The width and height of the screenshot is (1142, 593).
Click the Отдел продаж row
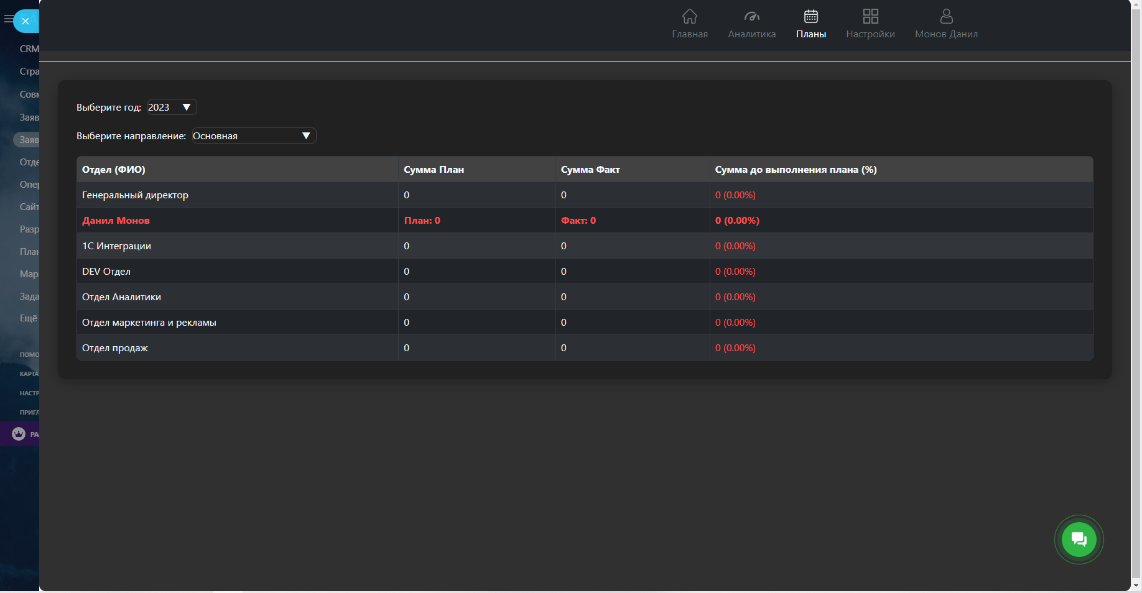pos(115,348)
